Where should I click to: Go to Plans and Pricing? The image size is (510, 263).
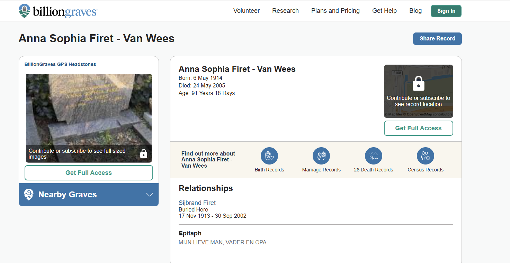pos(335,11)
